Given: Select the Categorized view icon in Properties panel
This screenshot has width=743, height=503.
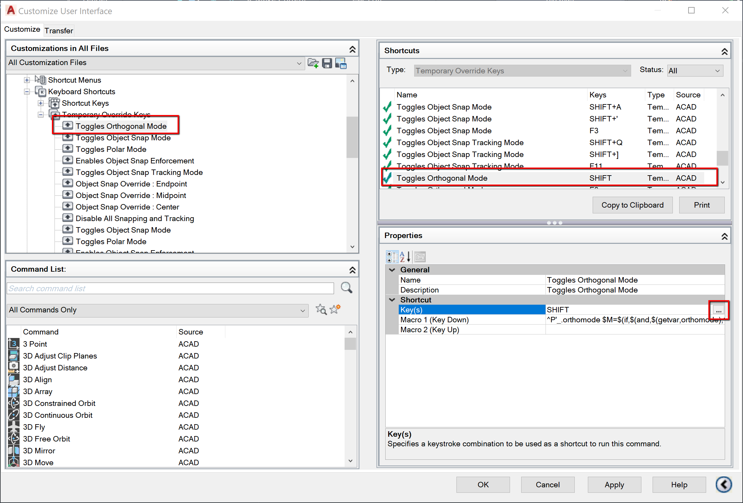Looking at the screenshot, I should [x=392, y=256].
